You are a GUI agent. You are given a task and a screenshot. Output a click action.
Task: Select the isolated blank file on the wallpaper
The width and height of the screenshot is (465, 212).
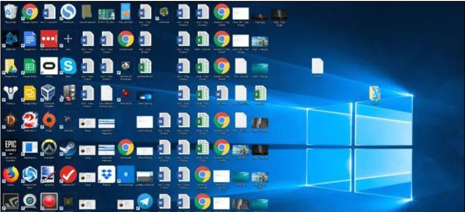pyautogui.click(x=318, y=66)
